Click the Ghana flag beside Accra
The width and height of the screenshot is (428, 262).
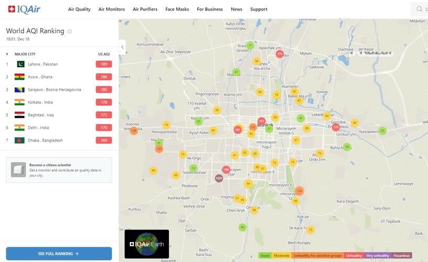(20, 77)
